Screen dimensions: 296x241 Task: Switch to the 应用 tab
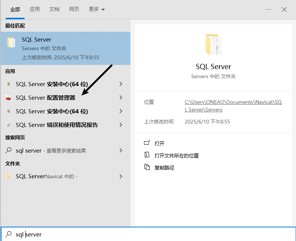coord(35,9)
